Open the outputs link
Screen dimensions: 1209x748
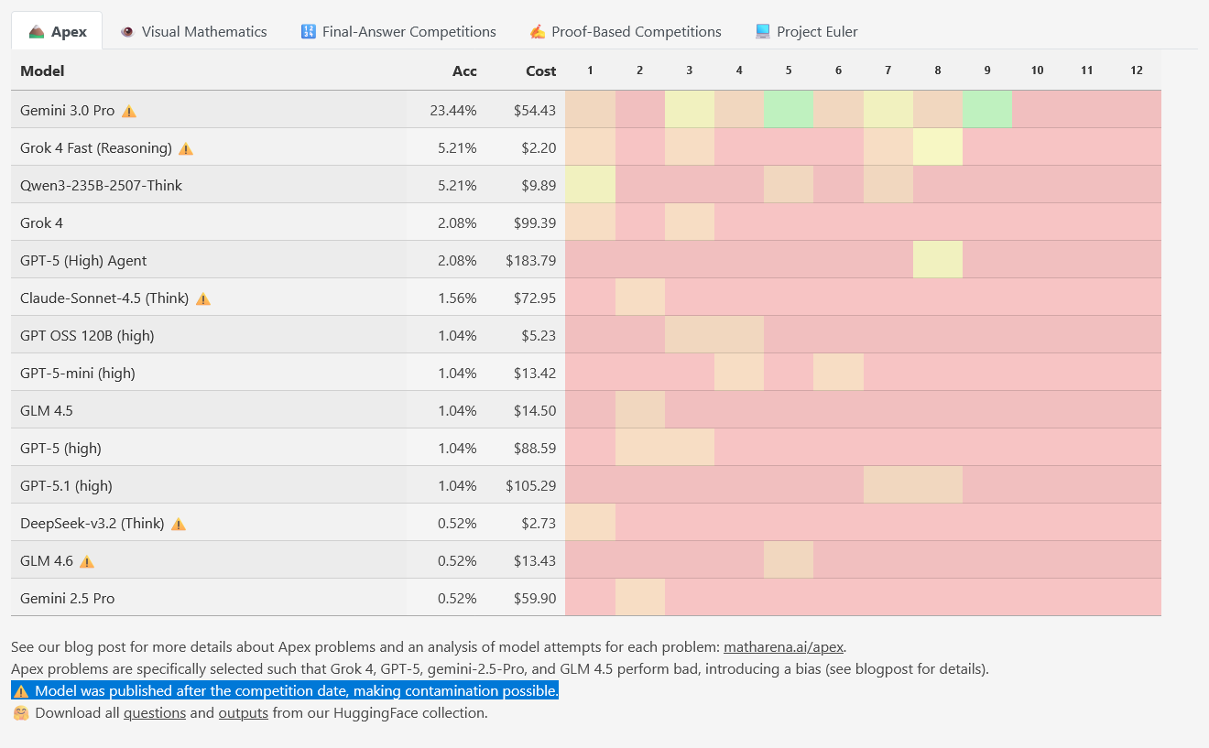click(x=243, y=712)
